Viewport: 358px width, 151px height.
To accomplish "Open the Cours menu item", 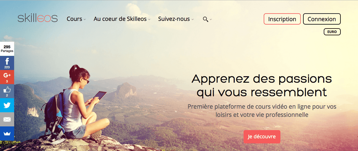I will pos(75,19).
